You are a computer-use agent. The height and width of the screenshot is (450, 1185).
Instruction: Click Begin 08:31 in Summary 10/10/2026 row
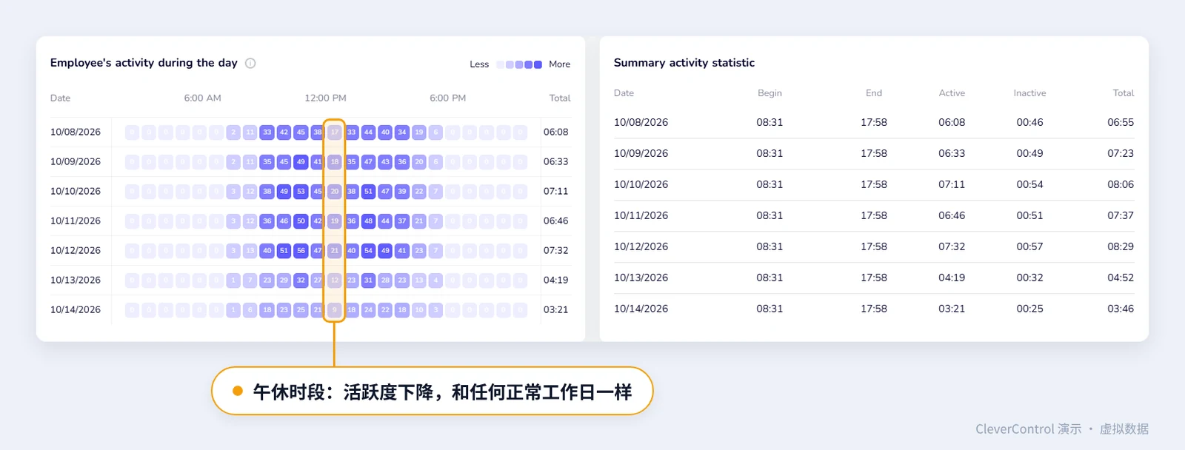coord(770,185)
